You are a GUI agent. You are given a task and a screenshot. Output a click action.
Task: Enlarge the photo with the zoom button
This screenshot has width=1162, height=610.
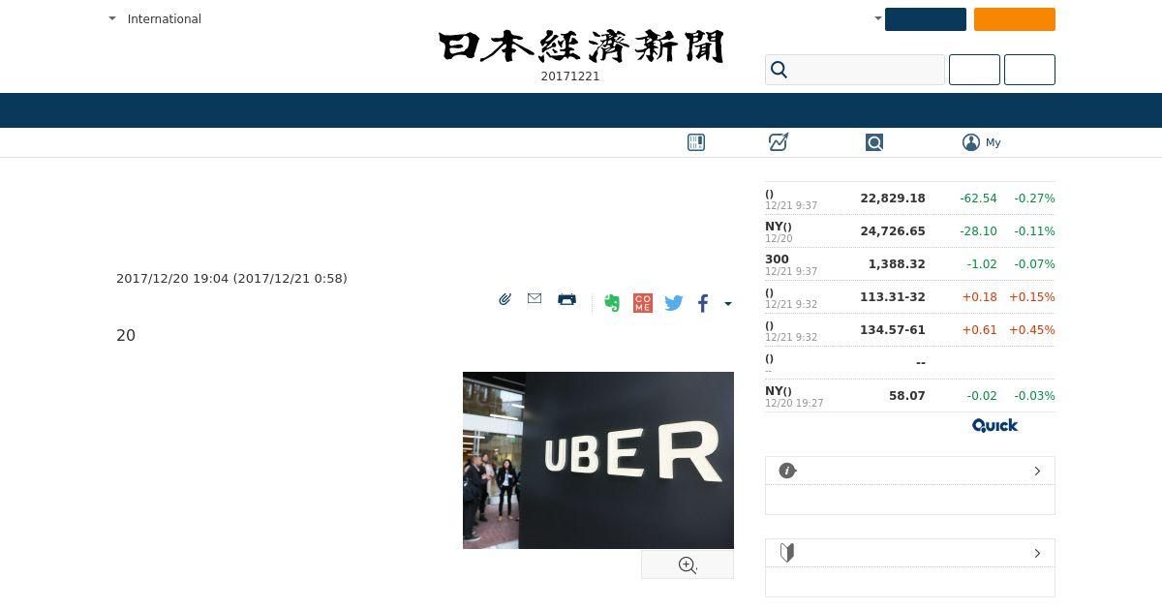tap(688, 565)
